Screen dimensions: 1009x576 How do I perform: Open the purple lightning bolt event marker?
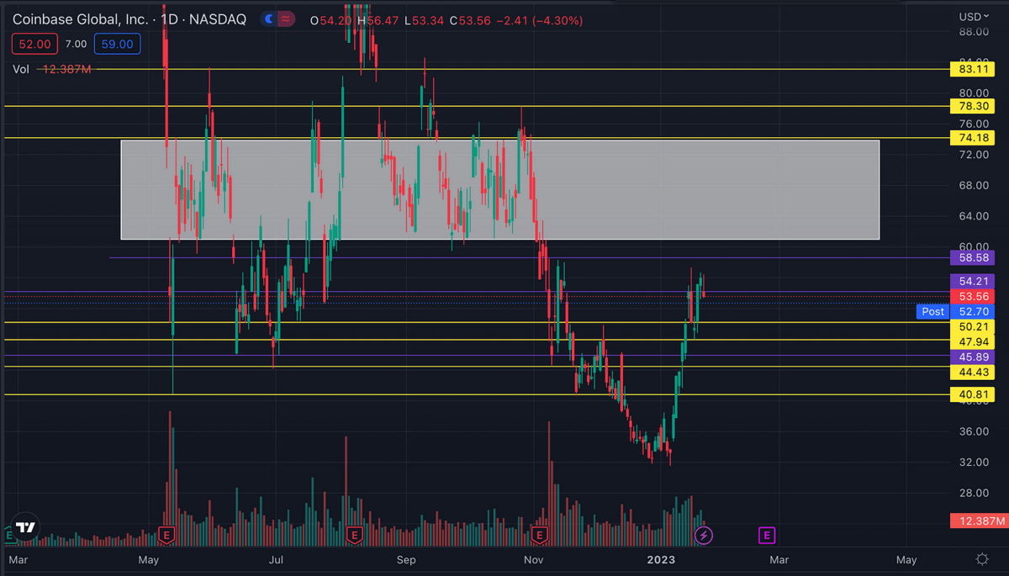(705, 534)
